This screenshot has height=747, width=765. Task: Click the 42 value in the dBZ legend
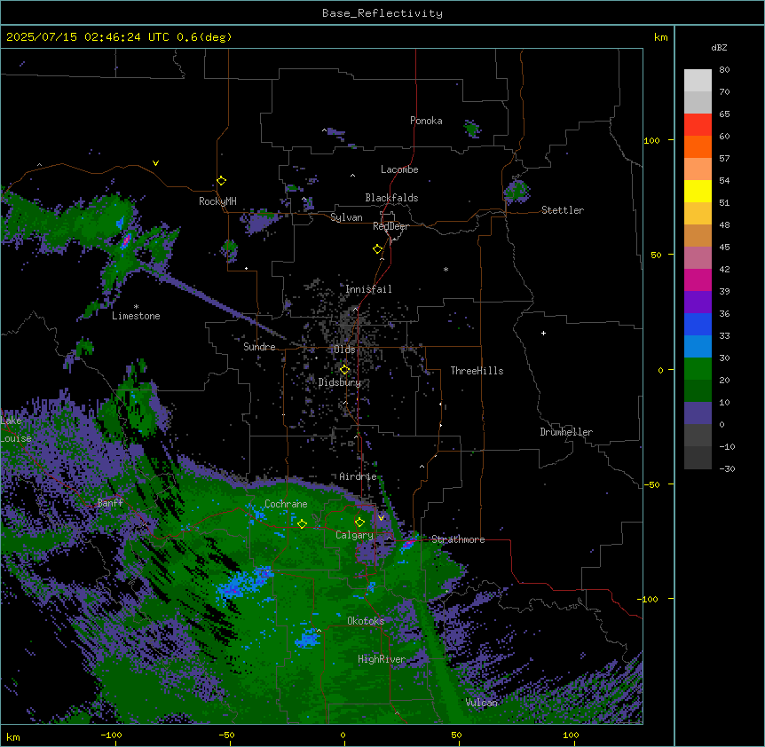(724, 269)
